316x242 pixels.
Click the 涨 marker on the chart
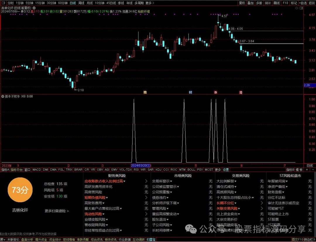point(215,92)
